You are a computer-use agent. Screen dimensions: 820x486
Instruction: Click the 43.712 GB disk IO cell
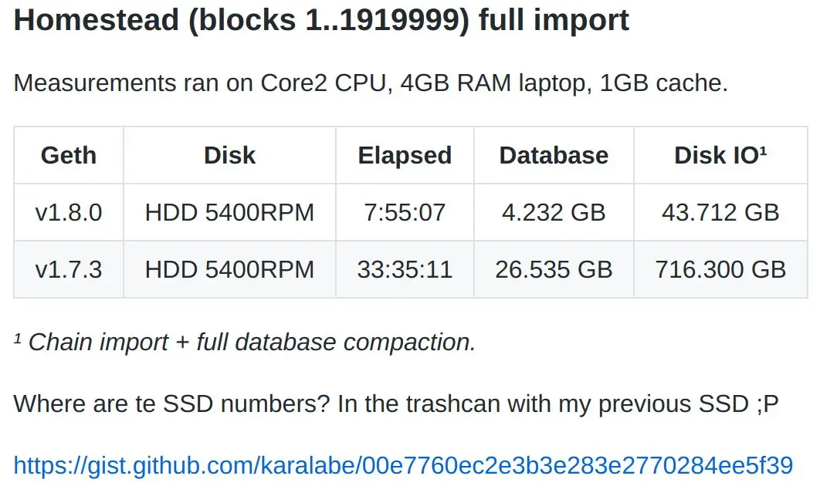coord(720,212)
